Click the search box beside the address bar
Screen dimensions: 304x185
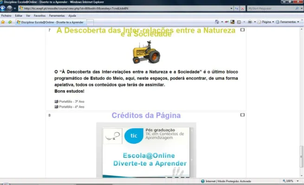(271, 8)
